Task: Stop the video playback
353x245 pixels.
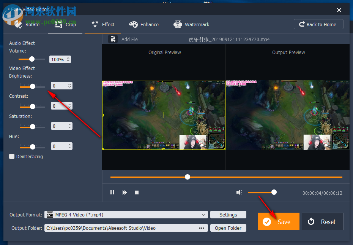Action: pos(136,192)
